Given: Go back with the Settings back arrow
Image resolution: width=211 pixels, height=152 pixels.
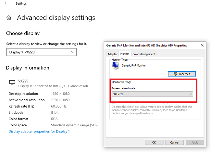Looking at the screenshot, I should (6, 3).
